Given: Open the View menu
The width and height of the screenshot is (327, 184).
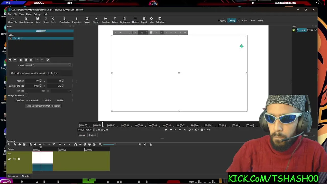Looking at the screenshot, I should pyautogui.click(x=21, y=14).
